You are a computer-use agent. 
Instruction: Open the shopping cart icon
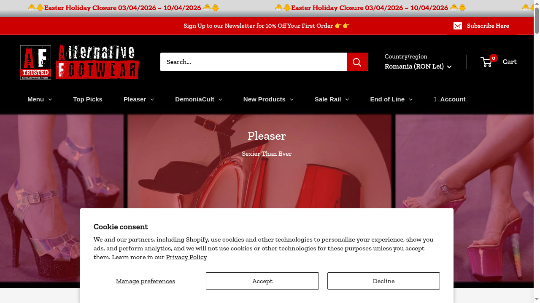pos(487,62)
